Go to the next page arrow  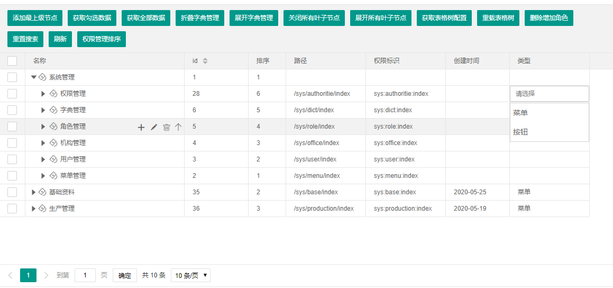coord(47,275)
